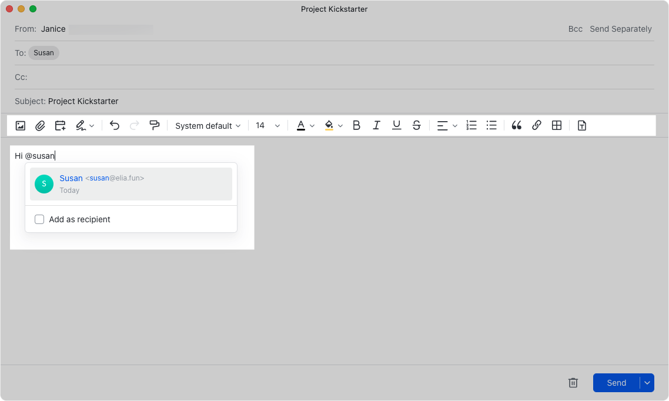This screenshot has height=401, width=669.
Task: Discard the draft via the trash icon
Action: pos(573,383)
